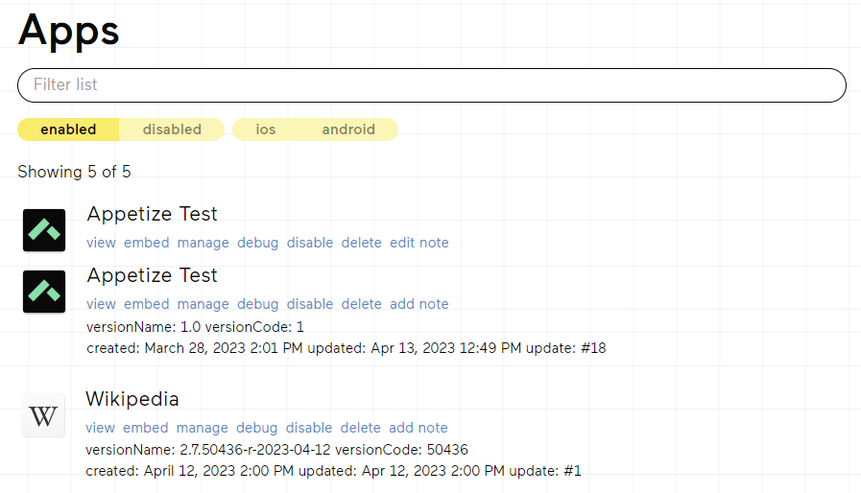Click debug link for first Appetize Test
This screenshot has height=493, width=861.
(257, 243)
